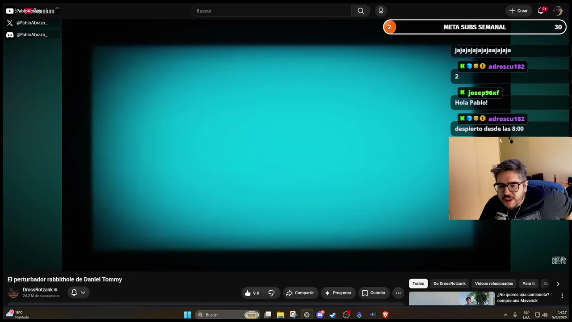Click the search magnifier button
The image size is (572, 322).
tap(361, 11)
